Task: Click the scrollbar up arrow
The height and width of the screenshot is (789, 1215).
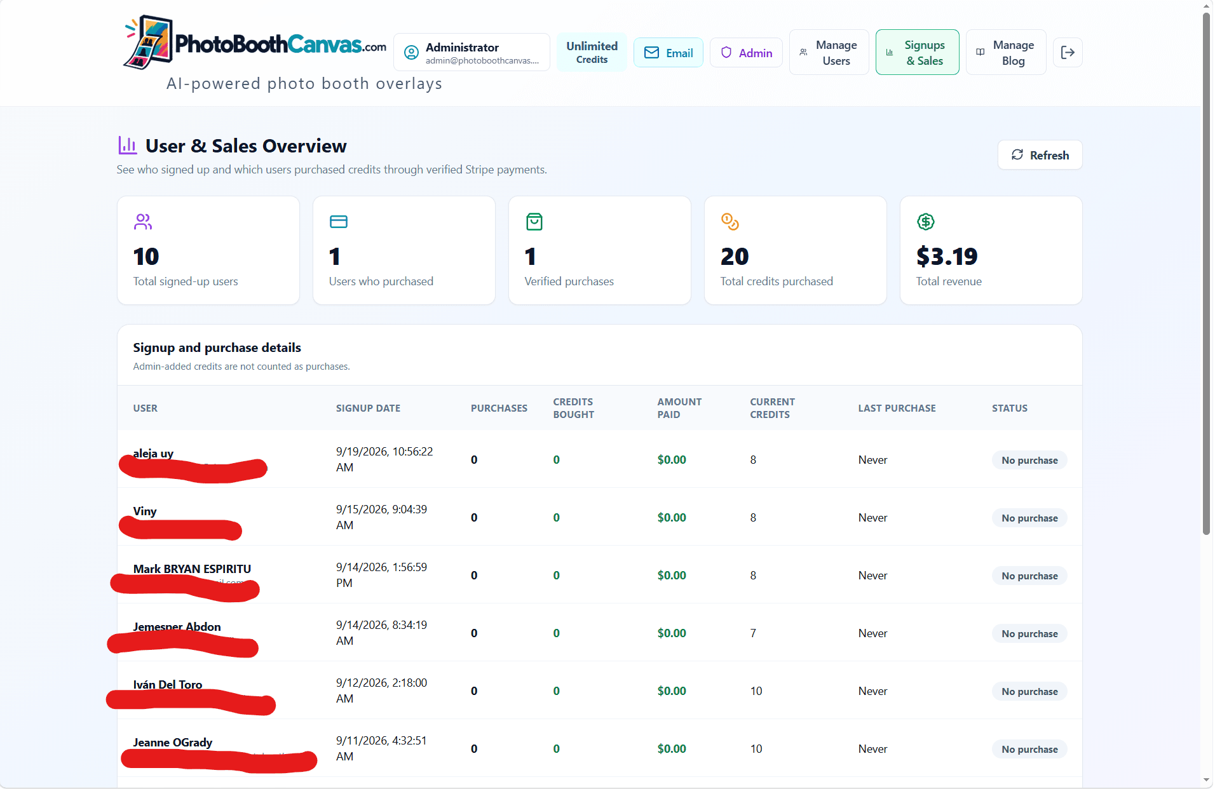Action: (x=1206, y=6)
